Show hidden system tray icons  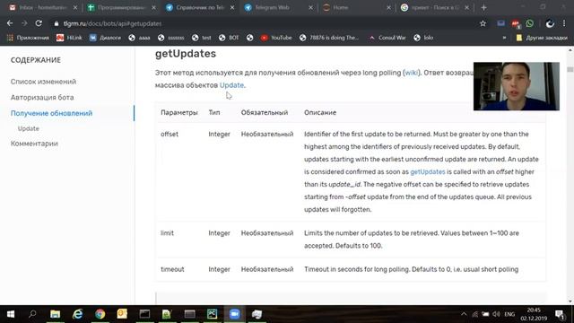pyautogui.click(x=464, y=314)
